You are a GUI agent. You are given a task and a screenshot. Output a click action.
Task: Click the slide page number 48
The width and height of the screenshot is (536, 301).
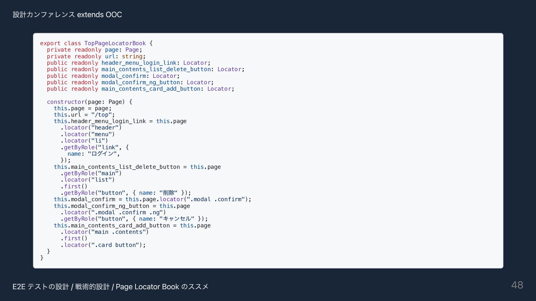(517, 285)
